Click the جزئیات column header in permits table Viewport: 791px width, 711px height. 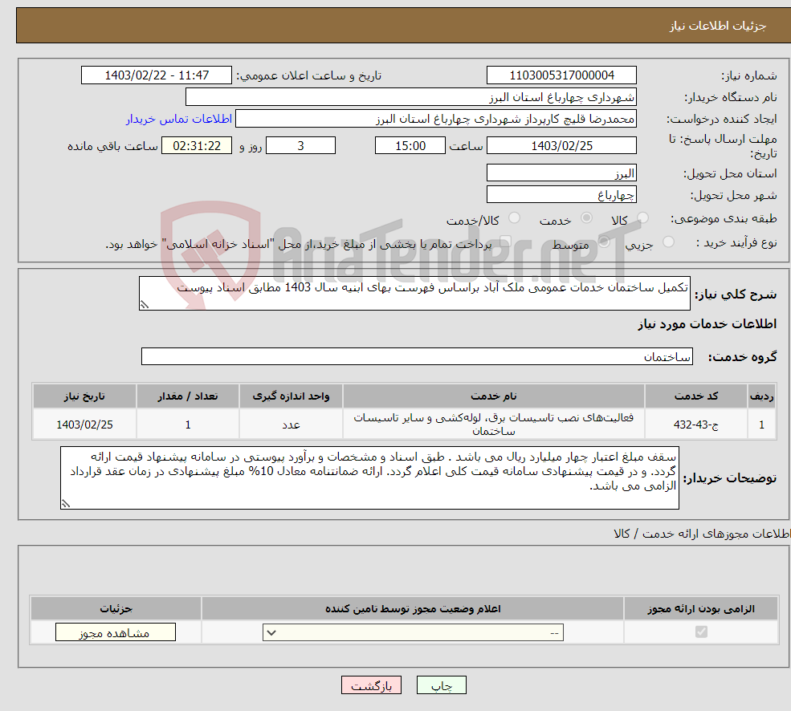[116, 608]
